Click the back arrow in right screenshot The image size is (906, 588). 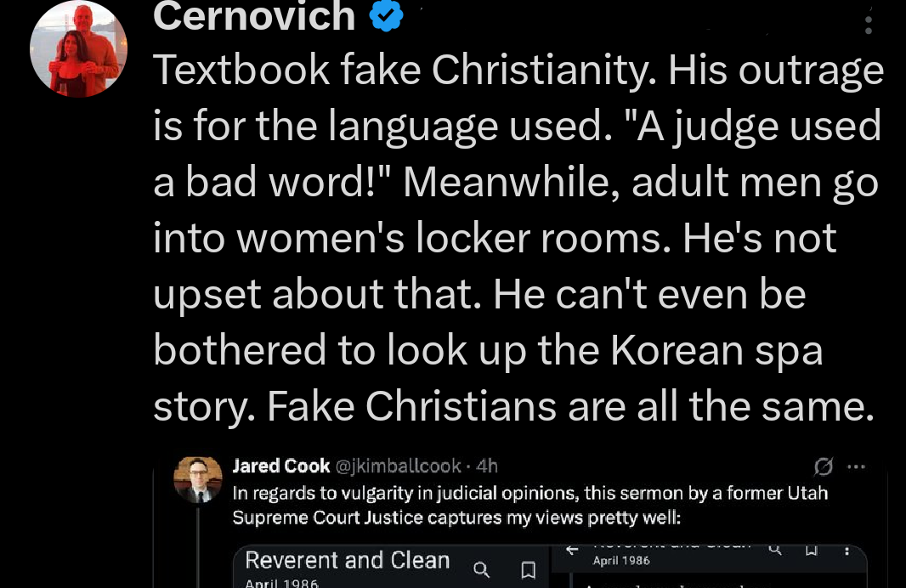click(x=573, y=551)
